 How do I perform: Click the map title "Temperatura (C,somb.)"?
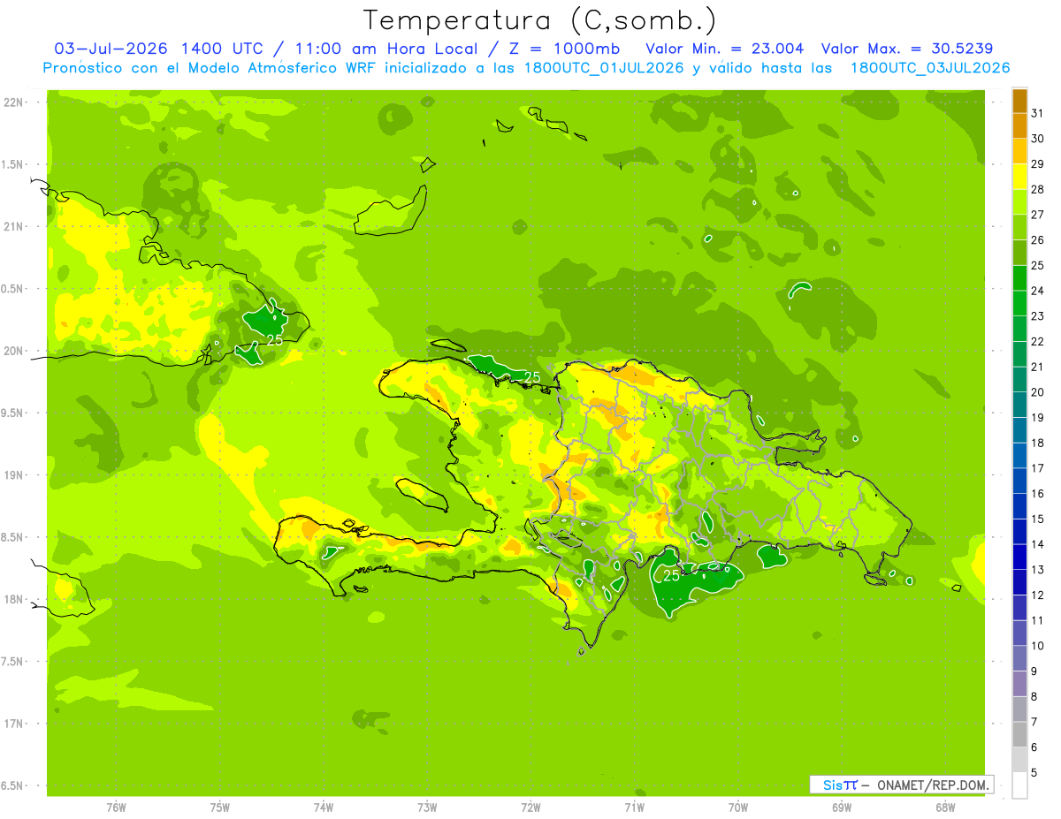[539, 21]
